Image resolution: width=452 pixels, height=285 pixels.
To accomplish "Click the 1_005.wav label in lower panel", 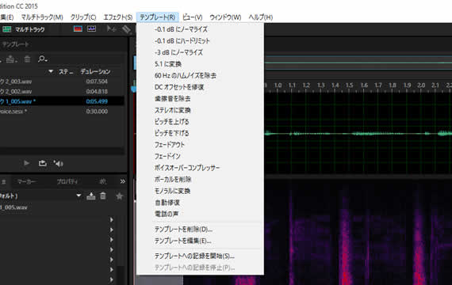I will 13,207.
